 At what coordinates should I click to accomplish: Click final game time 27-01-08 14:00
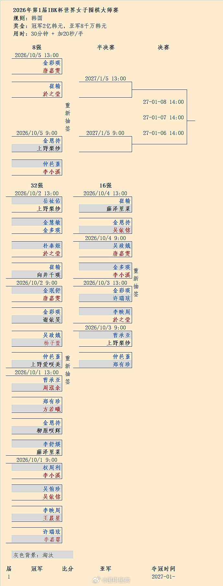pos(163,102)
